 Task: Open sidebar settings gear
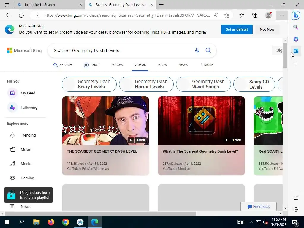click(x=296, y=210)
